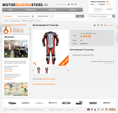The image size is (118, 113).
Task: Open Google Maps link for Eindhoven
Action: [x=8, y=79]
